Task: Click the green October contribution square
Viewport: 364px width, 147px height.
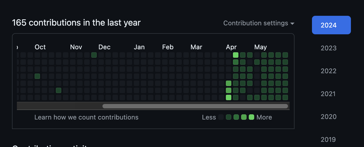Action: pyautogui.click(x=37, y=76)
